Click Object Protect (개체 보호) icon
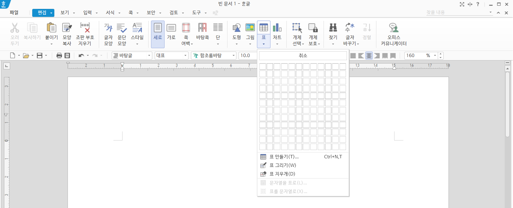Screen dimensions: 513x208 [x=313, y=28]
